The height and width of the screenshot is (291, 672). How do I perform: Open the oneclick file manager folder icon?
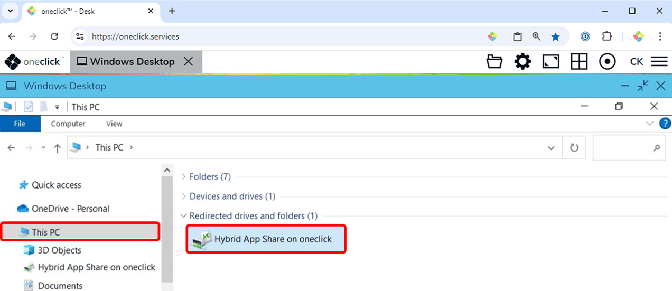[494, 62]
